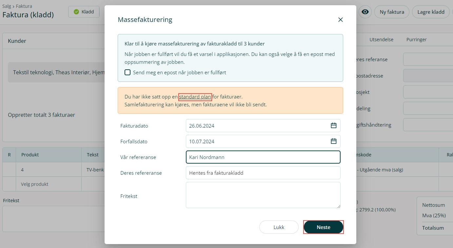Click the eye preview icon
Image resolution: width=453 pixels, height=248 pixels.
coord(365,12)
